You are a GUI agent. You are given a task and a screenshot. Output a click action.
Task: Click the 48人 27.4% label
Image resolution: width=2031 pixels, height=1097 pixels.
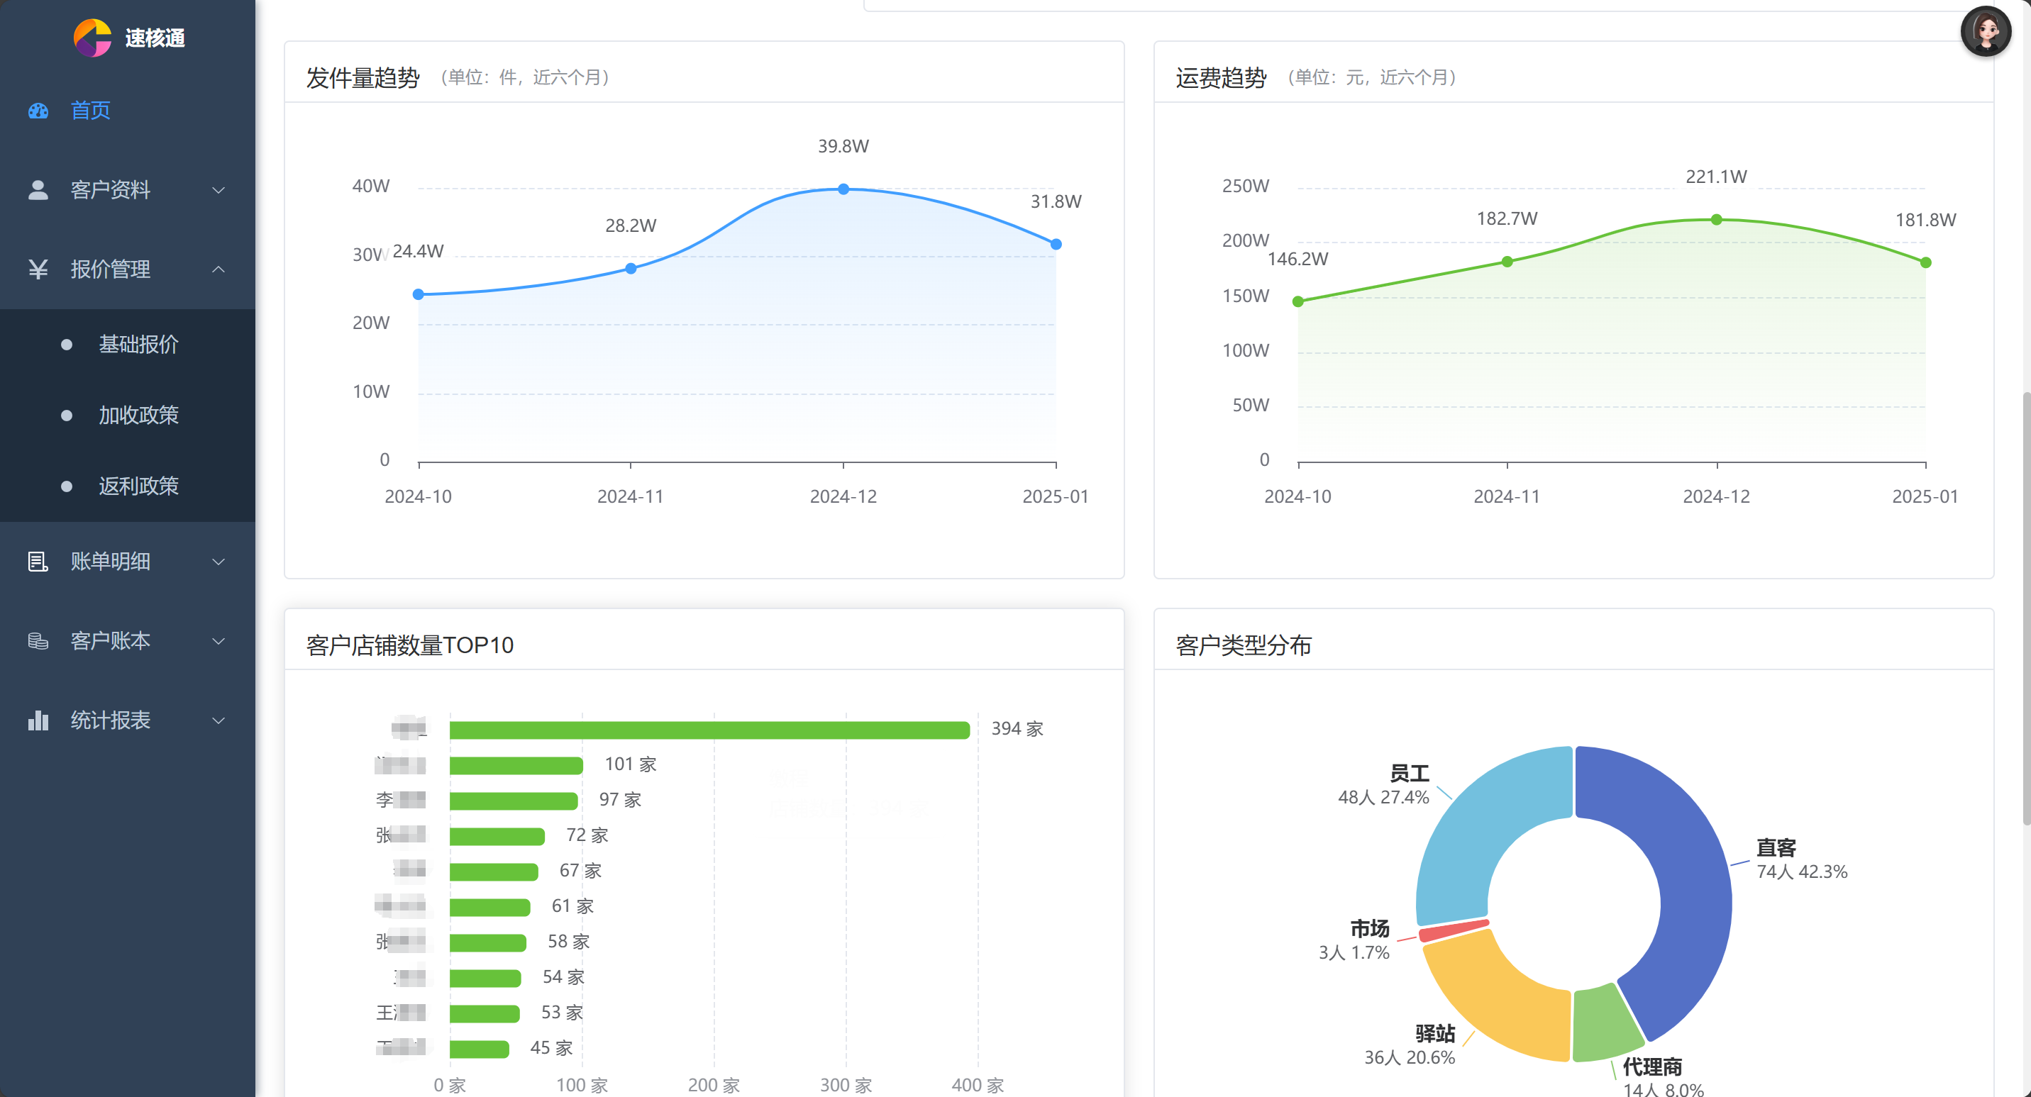point(1384,798)
